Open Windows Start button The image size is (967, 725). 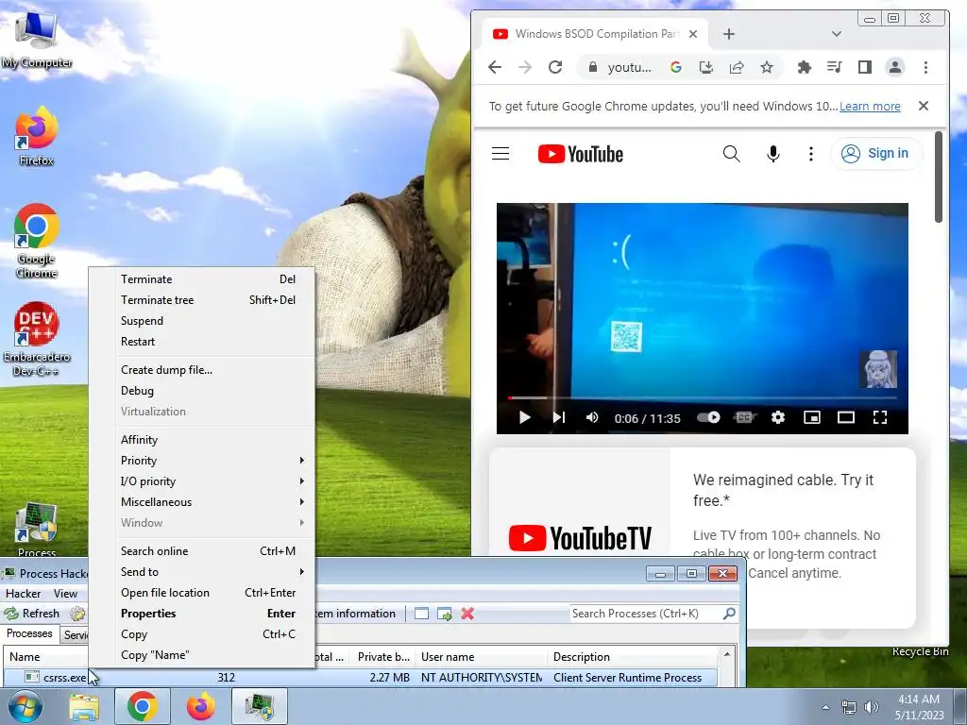tap(25, 706)
